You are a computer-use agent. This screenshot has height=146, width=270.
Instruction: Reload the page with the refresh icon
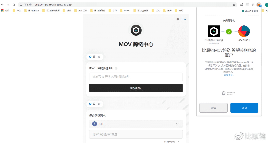coord(14,5)
